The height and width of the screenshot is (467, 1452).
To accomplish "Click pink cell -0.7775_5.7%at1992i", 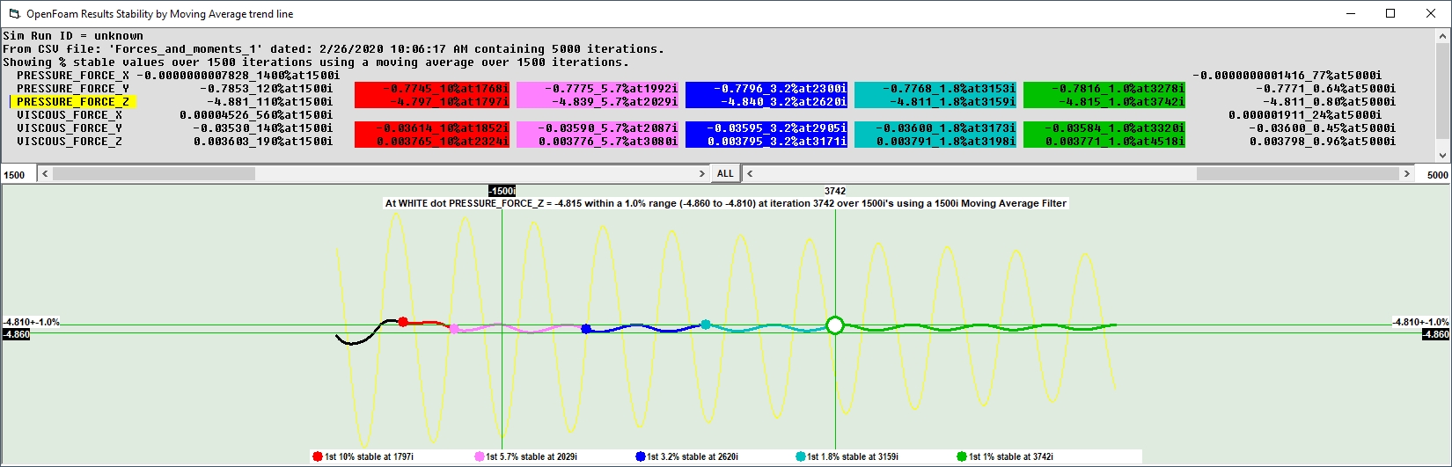I will pyautogui.click(x=598, y=89).
